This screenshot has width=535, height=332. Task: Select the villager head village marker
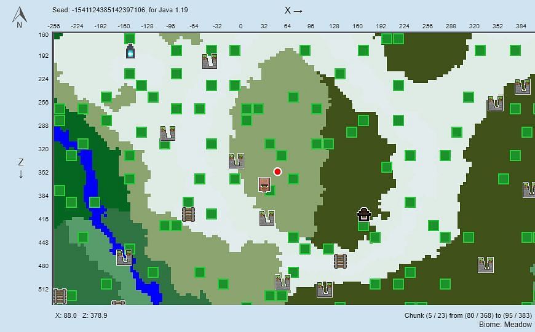tap(264, 184)
